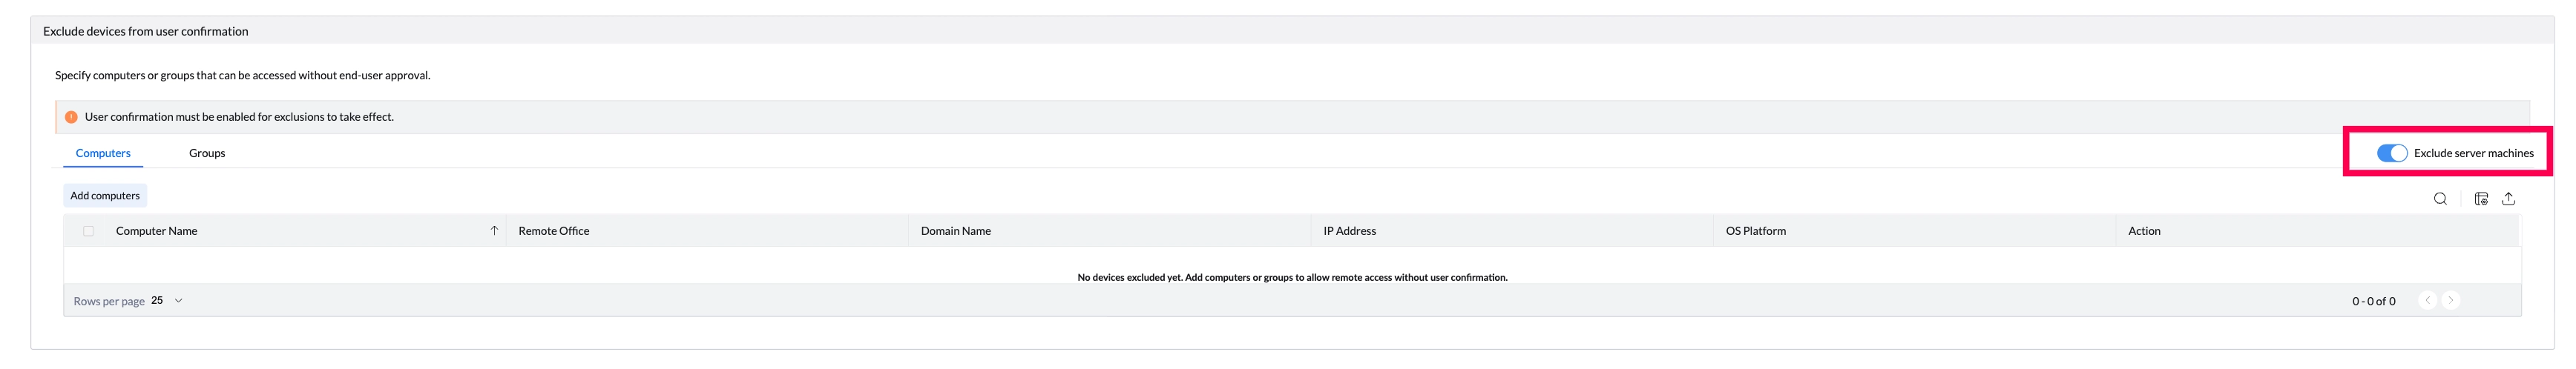Image resolution: width=2576 pixels, height=369 pixels.
Task: Click the Computer Name column header
Action: (156, 231)
